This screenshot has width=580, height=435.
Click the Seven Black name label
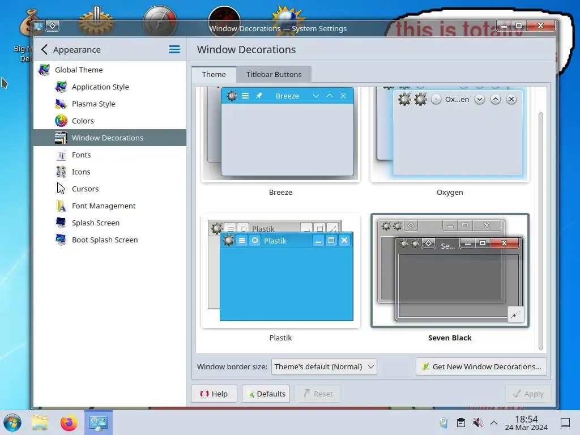click(x=450, y=338)
